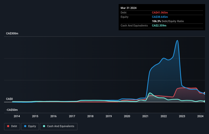This screenshot has width=209, height=134.
Task: Click the 106.3% Debt/Equity Ratio text
Action: pos(168,21)
